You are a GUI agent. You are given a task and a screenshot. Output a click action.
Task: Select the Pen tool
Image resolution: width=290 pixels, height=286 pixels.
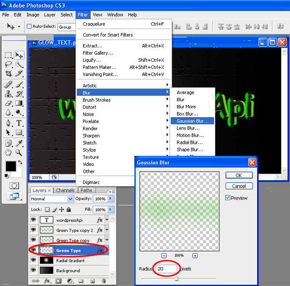tap(8, 123)
